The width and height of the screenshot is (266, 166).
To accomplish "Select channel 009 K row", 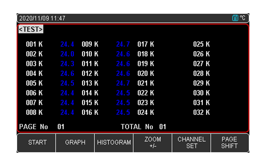I will tap(90, 44).
